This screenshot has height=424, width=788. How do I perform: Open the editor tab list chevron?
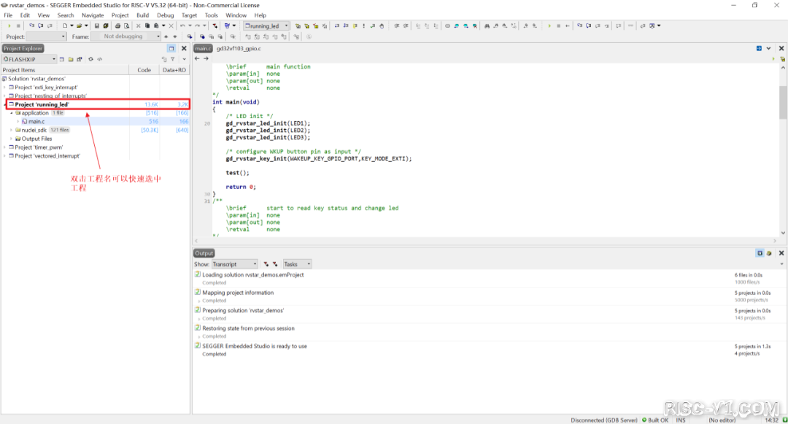coord(768,48)
